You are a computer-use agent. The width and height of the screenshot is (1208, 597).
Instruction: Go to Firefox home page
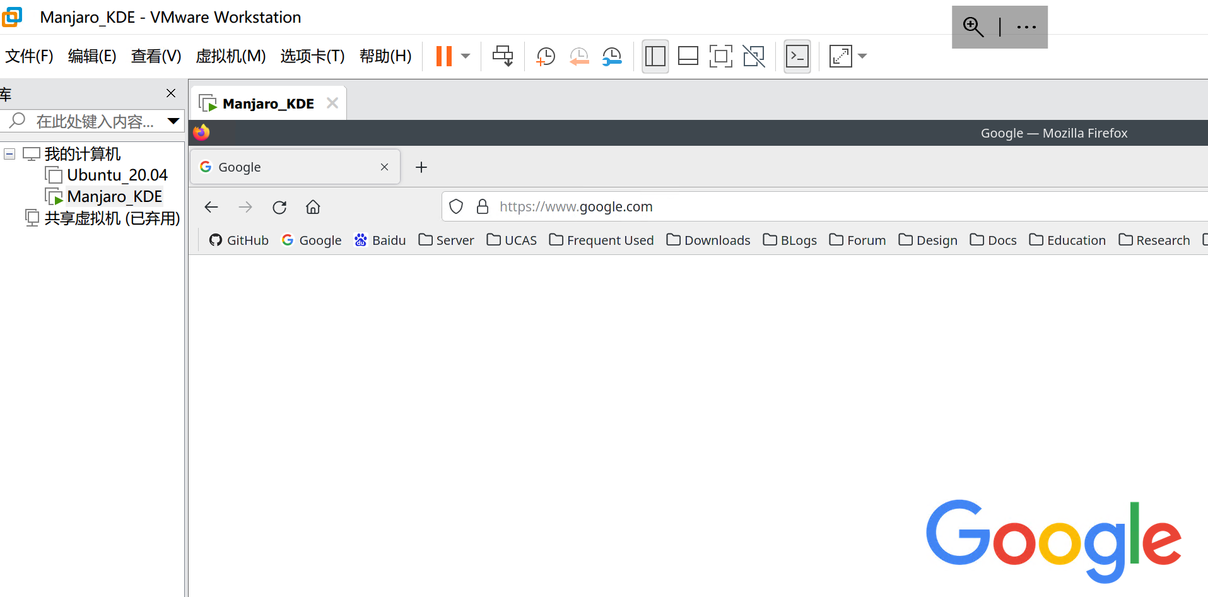coord(313,207)
